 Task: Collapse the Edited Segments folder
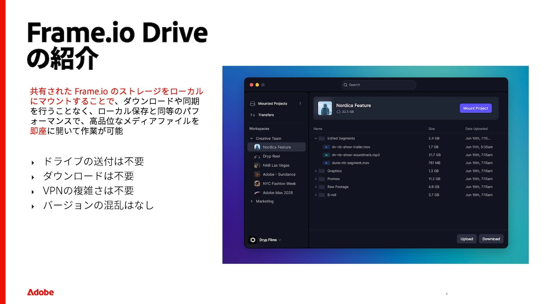pyautogui.click(x=316, y=138)
